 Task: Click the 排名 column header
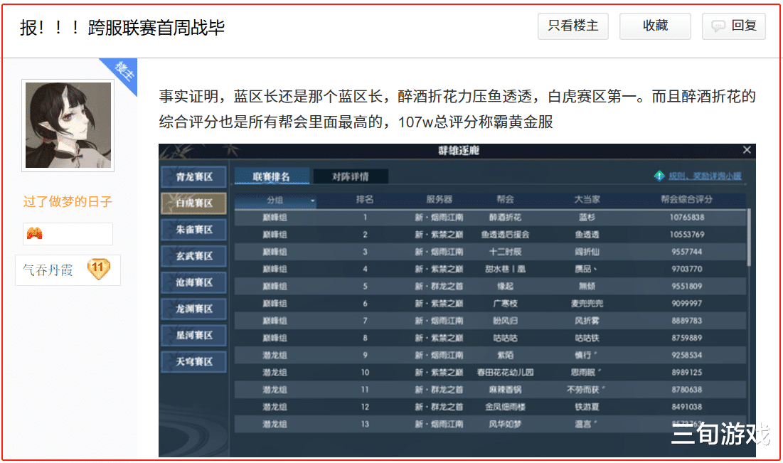pyautogui.click(x=365, y=200)
